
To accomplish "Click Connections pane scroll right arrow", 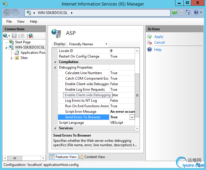I will [43, 158].
